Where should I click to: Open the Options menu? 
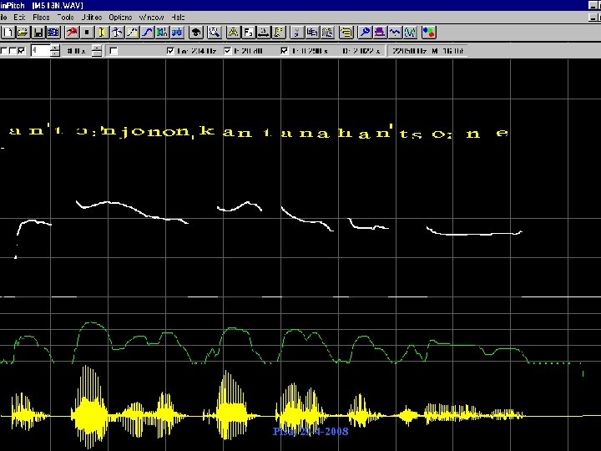pos(120,18)
